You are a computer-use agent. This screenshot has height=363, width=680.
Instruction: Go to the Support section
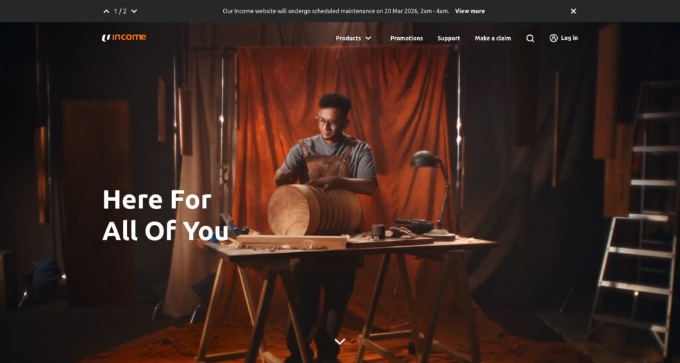pyautogui.click(x=448, y=38)
